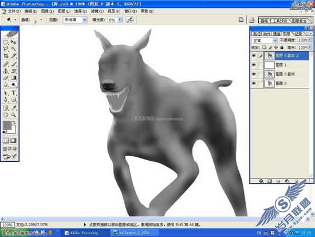Select the Move tool in the toolbox

14,42
